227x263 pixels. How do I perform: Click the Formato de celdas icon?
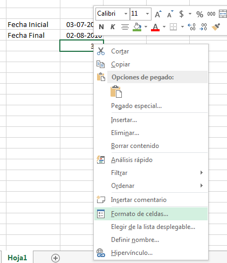pos(101,214)
